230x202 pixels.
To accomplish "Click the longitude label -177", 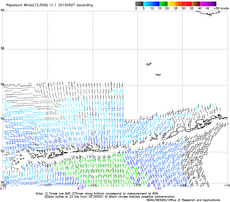I will pyautogui.click(x=48, y=186).
